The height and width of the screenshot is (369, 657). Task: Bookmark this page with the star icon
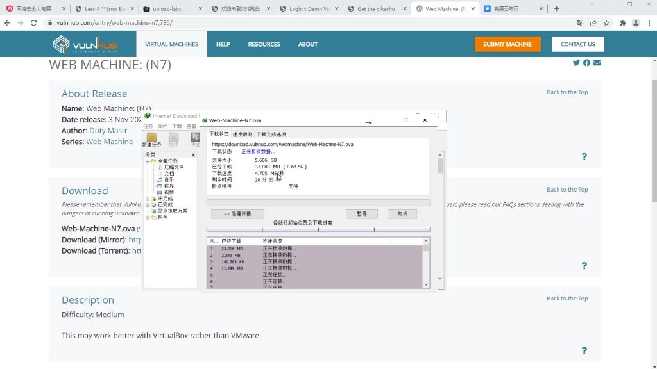click(x=606, y=23)
